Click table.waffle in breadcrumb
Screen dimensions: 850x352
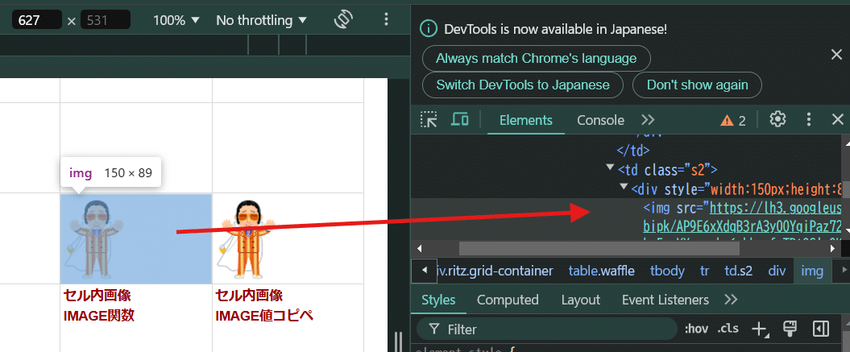[601, 271]
